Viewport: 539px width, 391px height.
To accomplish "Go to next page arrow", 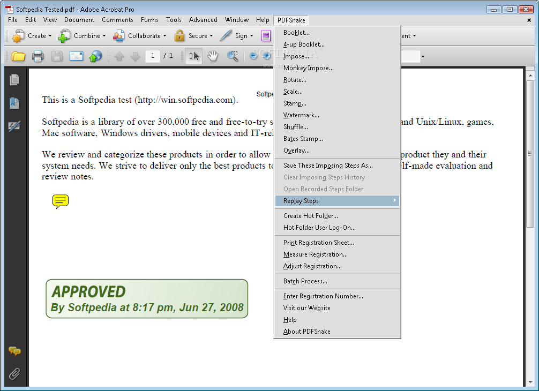I will (x=136, y=56).
